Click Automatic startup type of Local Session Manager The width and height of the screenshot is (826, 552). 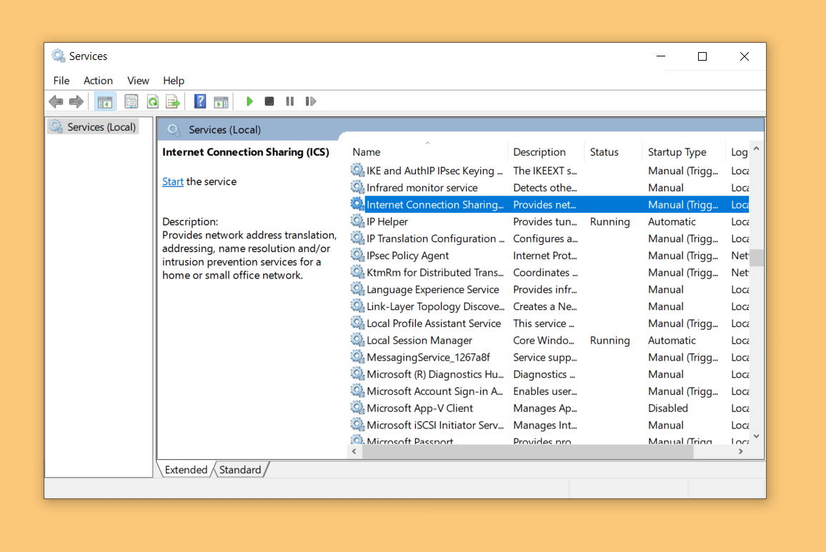point(672,340)
